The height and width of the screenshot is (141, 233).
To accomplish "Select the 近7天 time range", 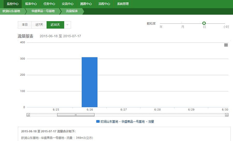I will coord(39,25).
